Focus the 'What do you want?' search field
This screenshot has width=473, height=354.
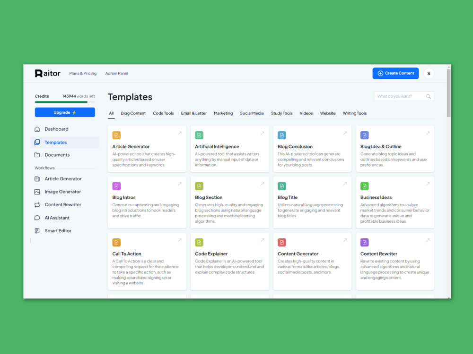403,96
